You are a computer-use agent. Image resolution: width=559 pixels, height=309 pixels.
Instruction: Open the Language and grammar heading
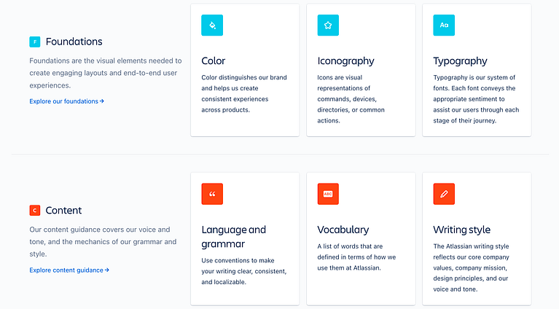coord(233,237)
